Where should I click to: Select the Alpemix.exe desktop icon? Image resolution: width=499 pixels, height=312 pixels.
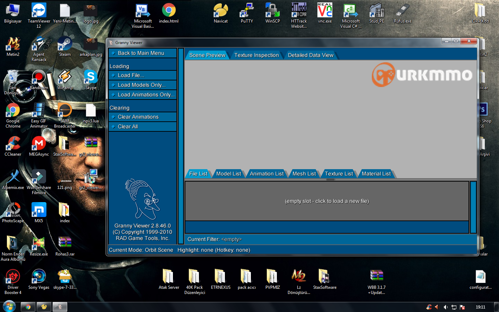coord(13,180)
